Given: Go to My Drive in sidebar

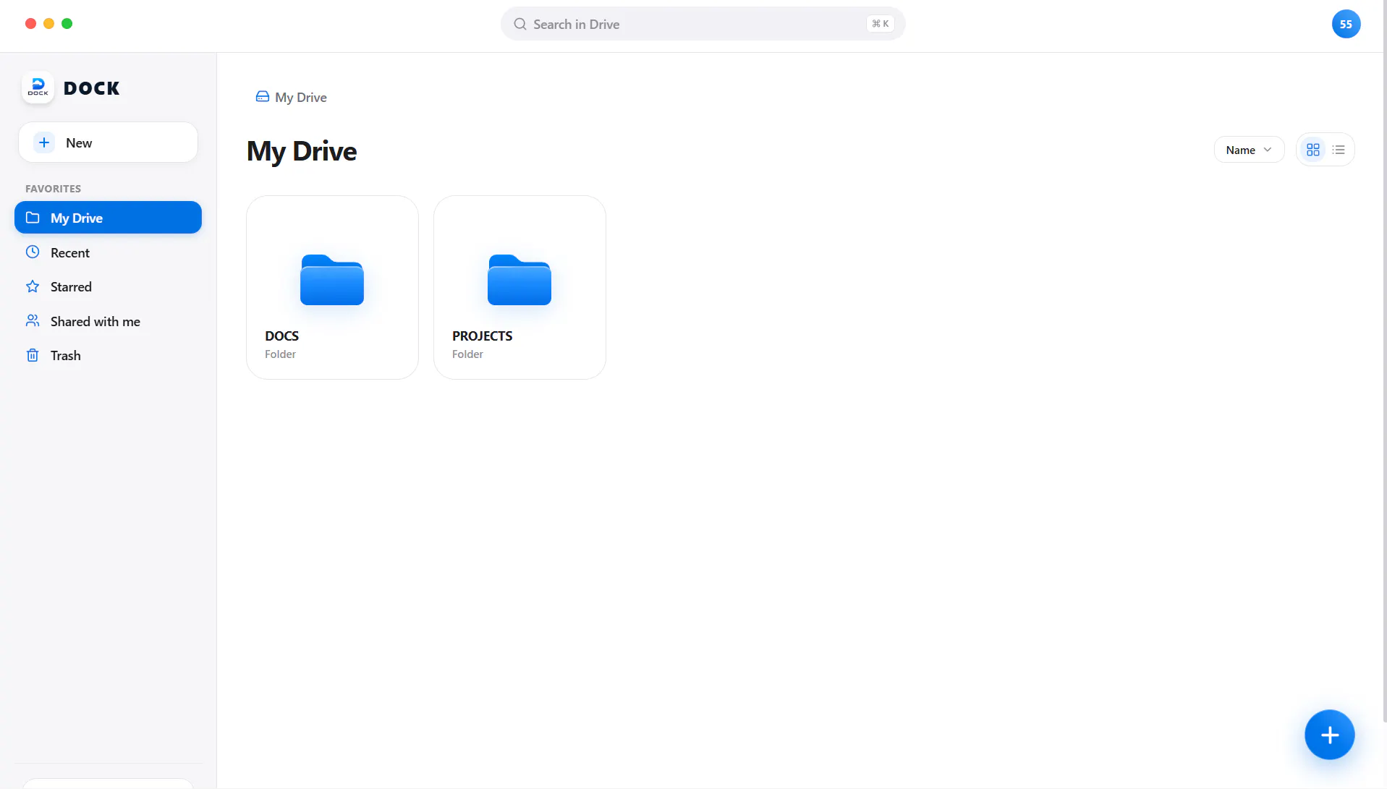Looking at the screenshot, I should 108,218.
